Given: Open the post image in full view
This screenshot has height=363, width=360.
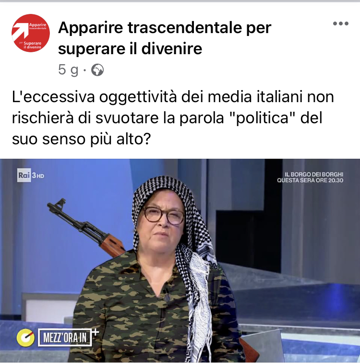Looking at the screenshot, I should coord(180,261).
